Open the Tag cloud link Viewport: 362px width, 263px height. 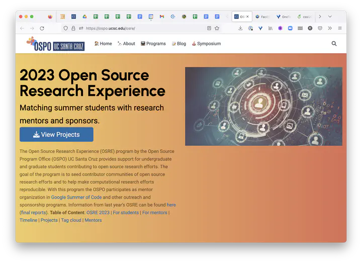point(71,220)
